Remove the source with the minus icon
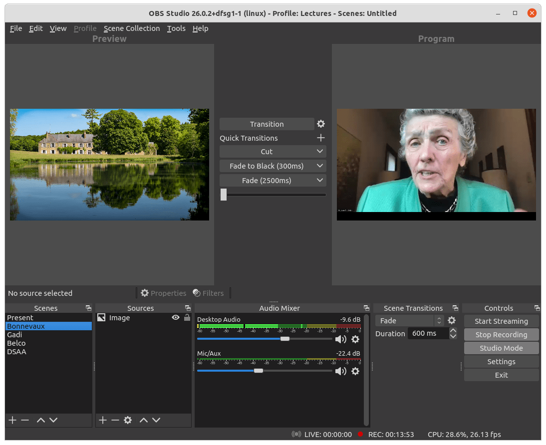 pos(115,420)
